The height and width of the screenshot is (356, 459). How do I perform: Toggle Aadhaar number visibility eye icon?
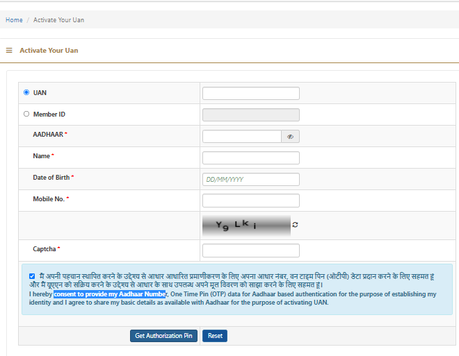click(x=290, y=137)
